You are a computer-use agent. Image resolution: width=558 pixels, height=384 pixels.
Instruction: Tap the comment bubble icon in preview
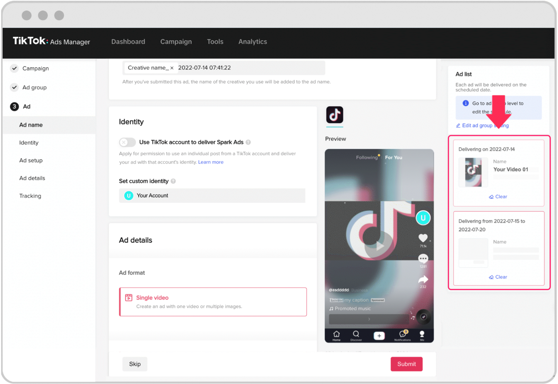(423, 259)
